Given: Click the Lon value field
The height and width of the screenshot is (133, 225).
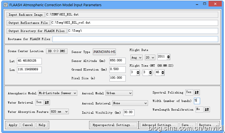Looking at the screenshot, I should (29, 70).
